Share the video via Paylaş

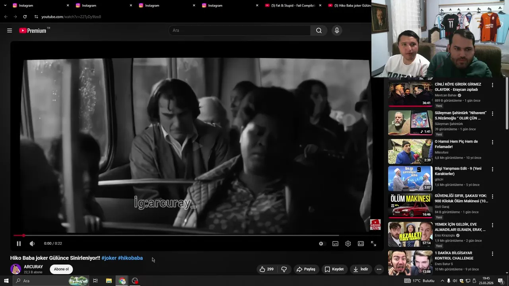(x=306, y=269)
